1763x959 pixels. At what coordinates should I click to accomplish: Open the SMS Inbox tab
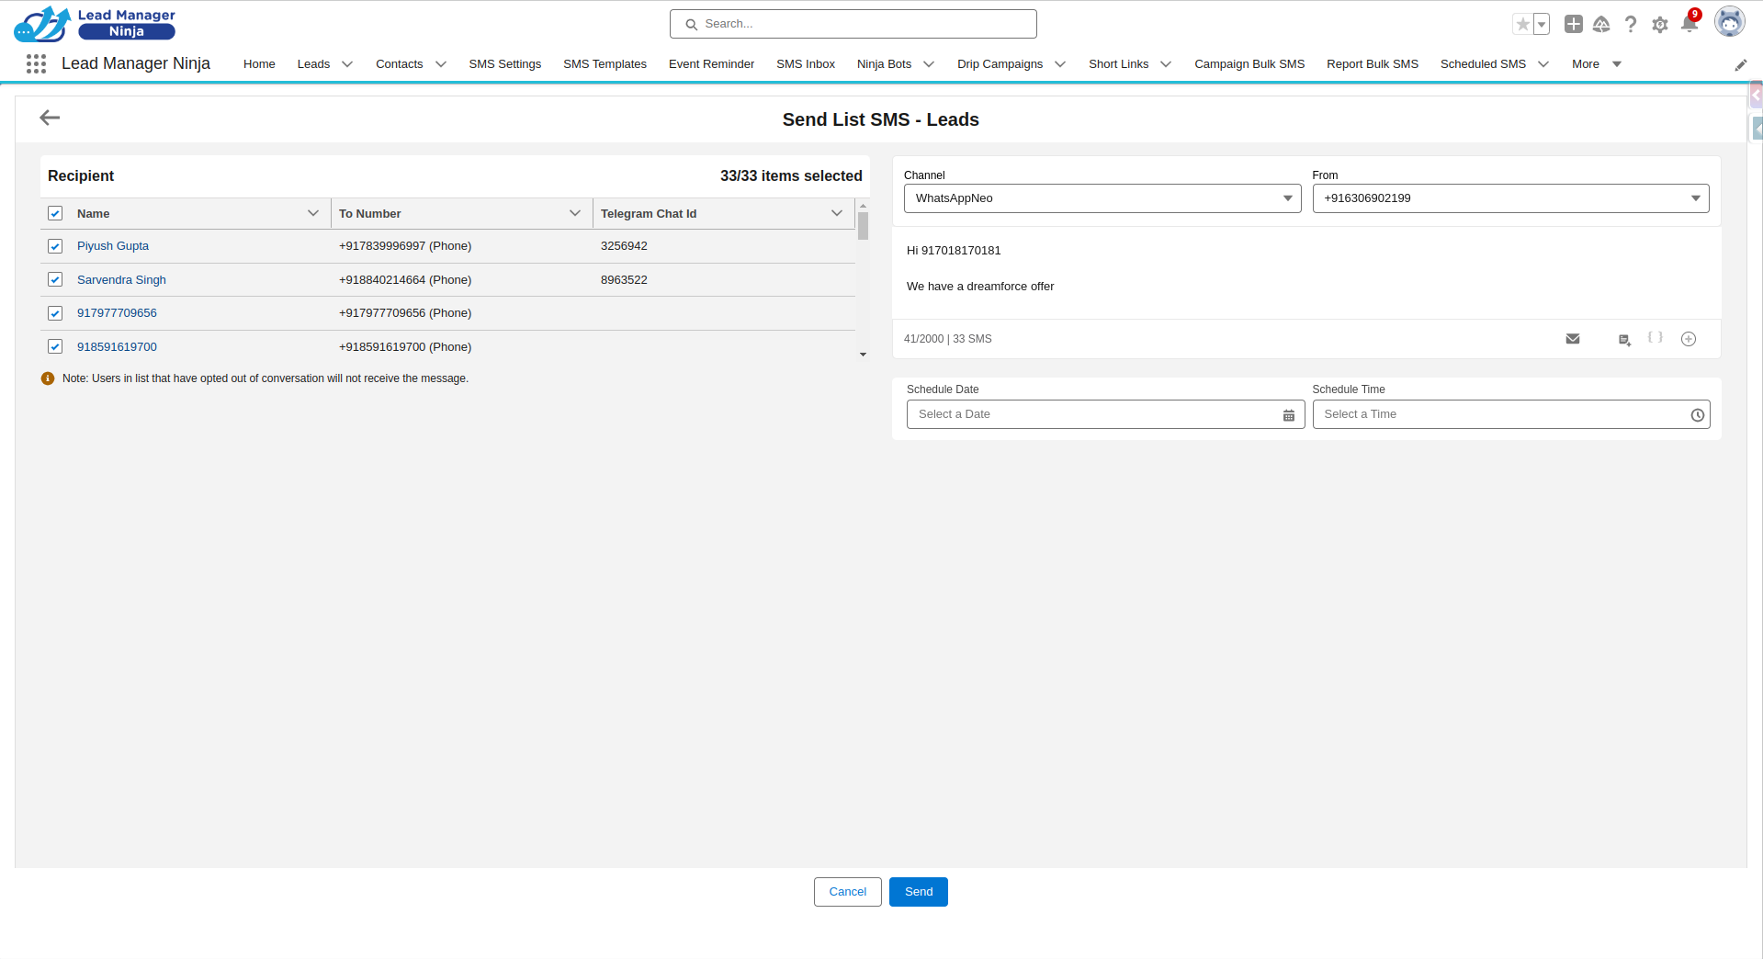coord(806,64)
